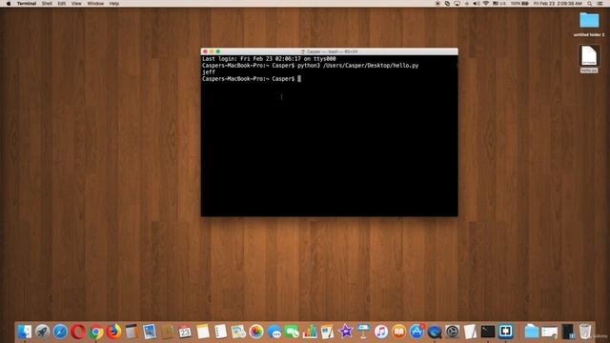The width and height of the screenshot is (610, 343).
Task: Click at the Terminal prompt cursor
Action: point(299,78)
